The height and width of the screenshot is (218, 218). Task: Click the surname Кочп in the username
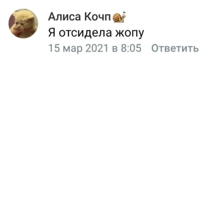[x=98, y=17]
